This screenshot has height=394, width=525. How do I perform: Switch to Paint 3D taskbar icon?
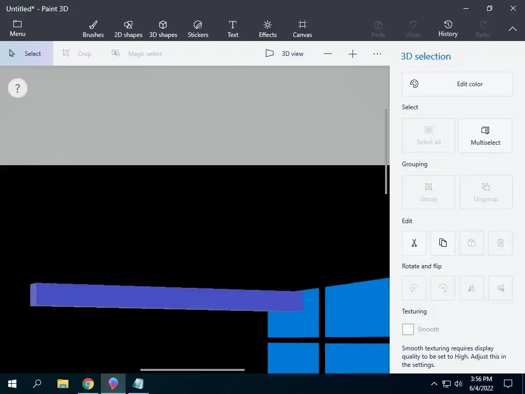click(x=113, y=384)
